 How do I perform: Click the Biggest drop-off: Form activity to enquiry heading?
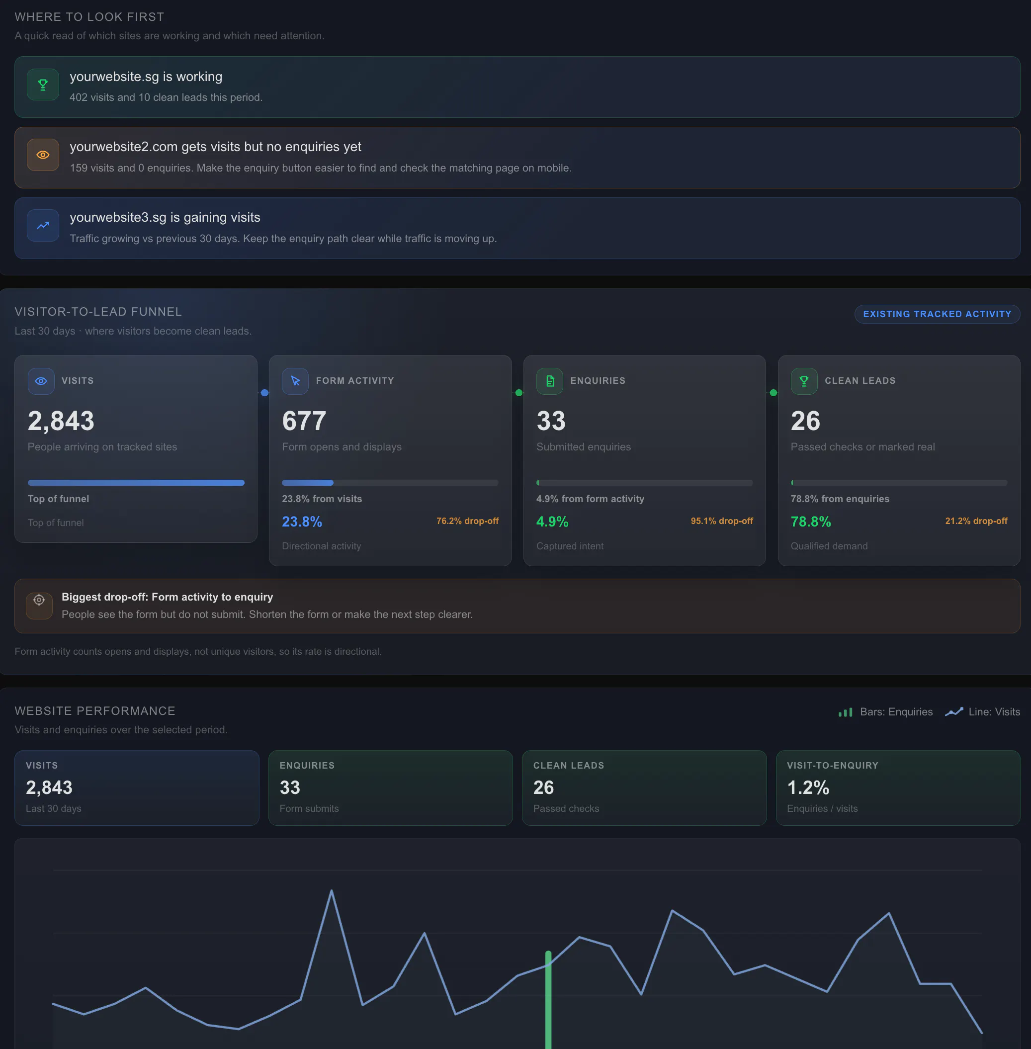(168, 597)
